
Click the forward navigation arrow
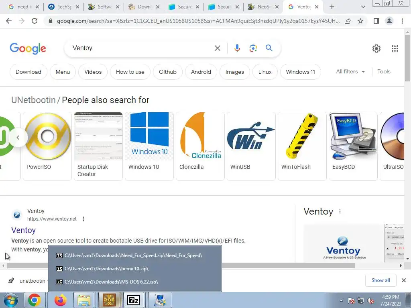click(x=22, y=21)
